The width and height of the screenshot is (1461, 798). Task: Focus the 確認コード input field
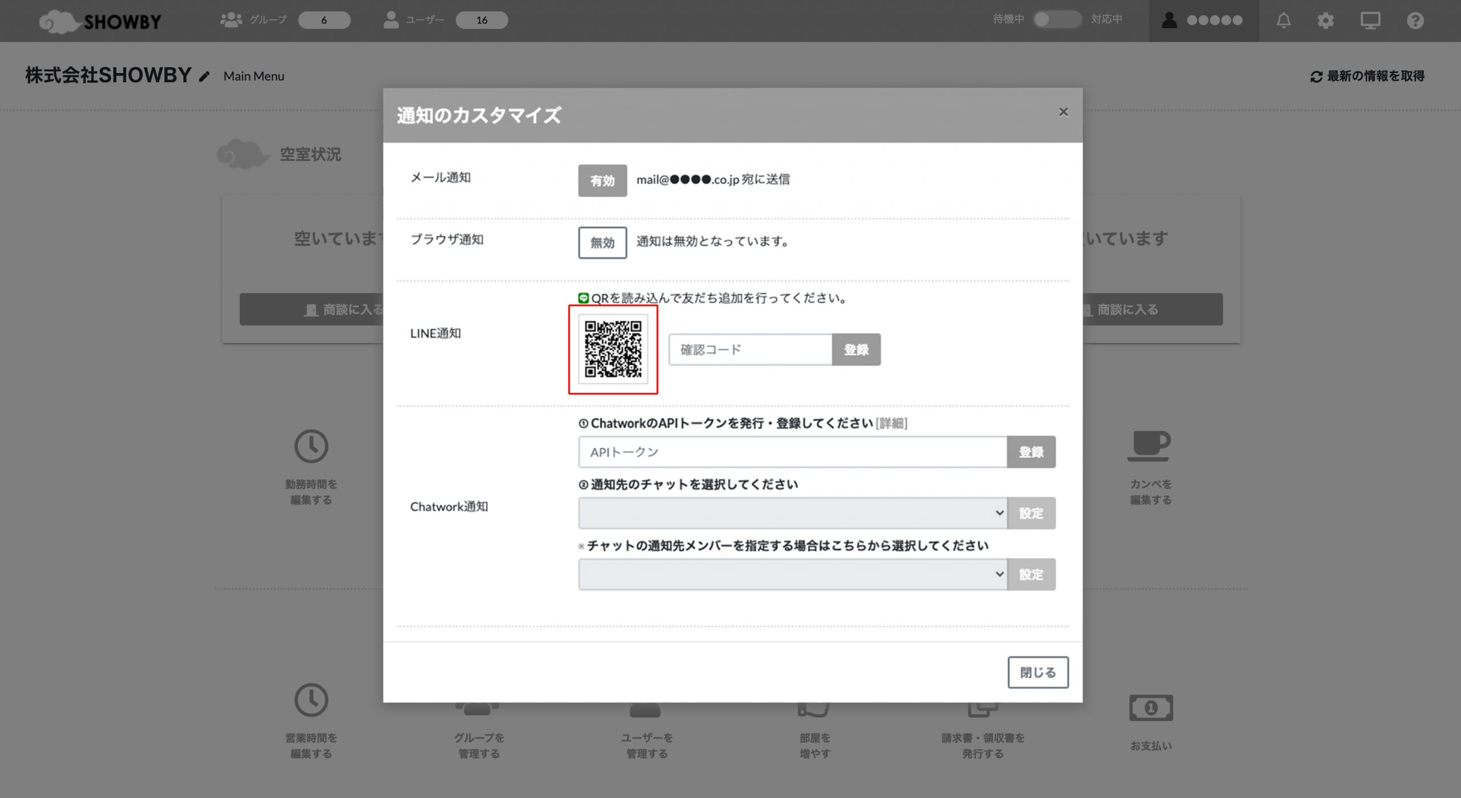pos(750,349)
